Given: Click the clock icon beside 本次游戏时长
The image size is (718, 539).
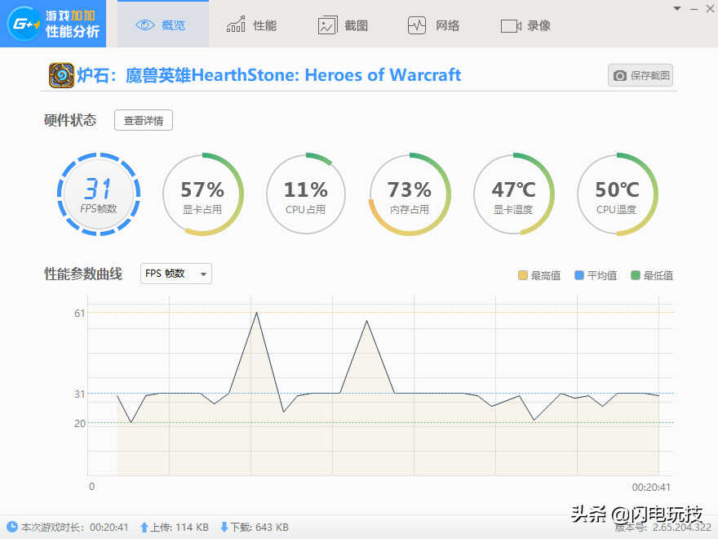Looking at the screenshot, I should coord(12,527).
